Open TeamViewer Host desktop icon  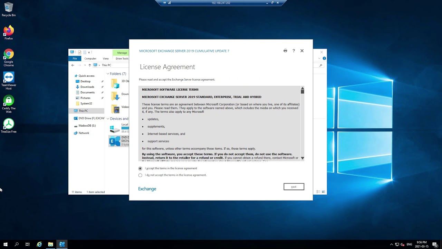pyautogui.click(x=9, y=81)
